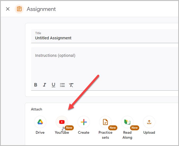
Task: Upload a file from computer
Action: point(149,122)
